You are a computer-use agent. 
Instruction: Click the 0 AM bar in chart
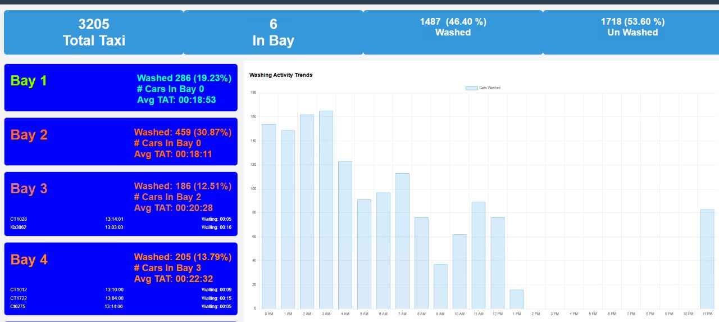[x=269, y=216]
